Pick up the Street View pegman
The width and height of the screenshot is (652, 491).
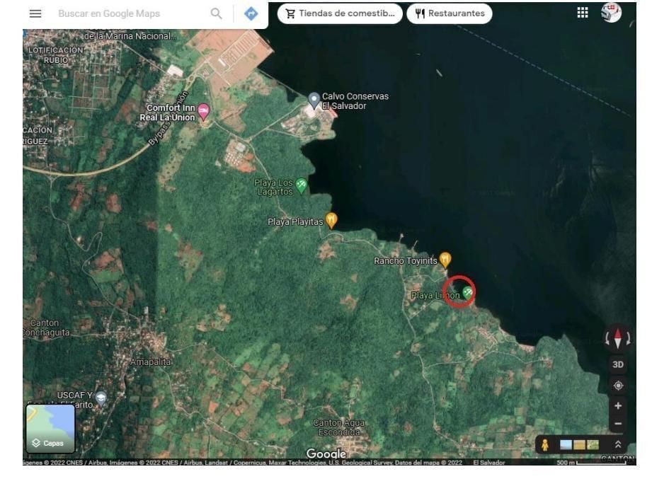pyautogui.click(x=545, y=445)
